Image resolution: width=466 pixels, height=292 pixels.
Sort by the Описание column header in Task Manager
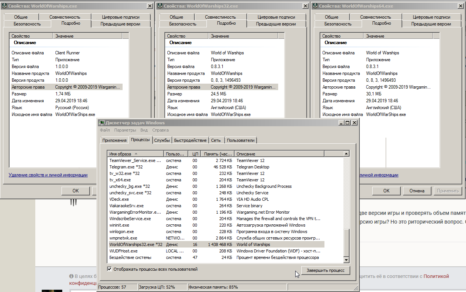[x=279, y=154]
